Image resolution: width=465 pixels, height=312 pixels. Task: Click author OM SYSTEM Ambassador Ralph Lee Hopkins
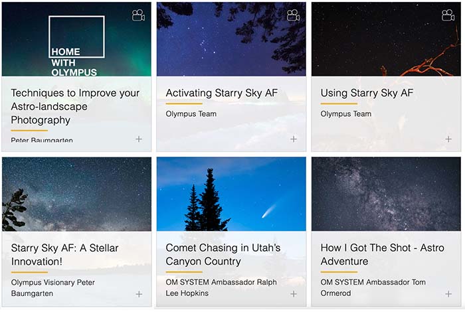[221, 287]
